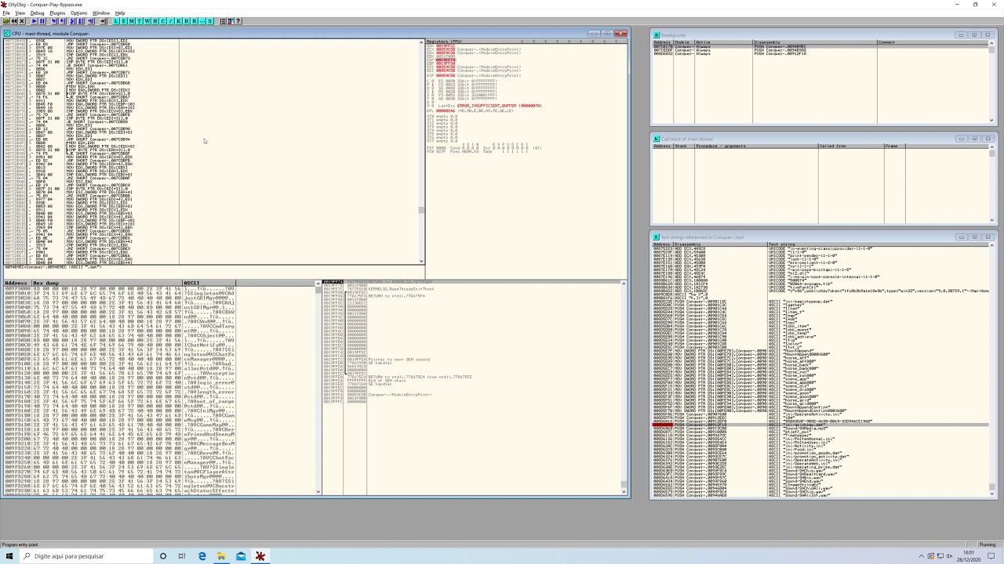Click the Breakpoints window B title icon
1004x564 pixels.
point(657,35)
